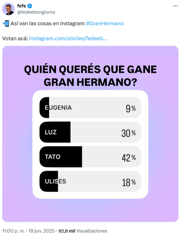This screenshot has height=235, width=181.
Task: Click the blue verified badge
Action: coord(30,6)
